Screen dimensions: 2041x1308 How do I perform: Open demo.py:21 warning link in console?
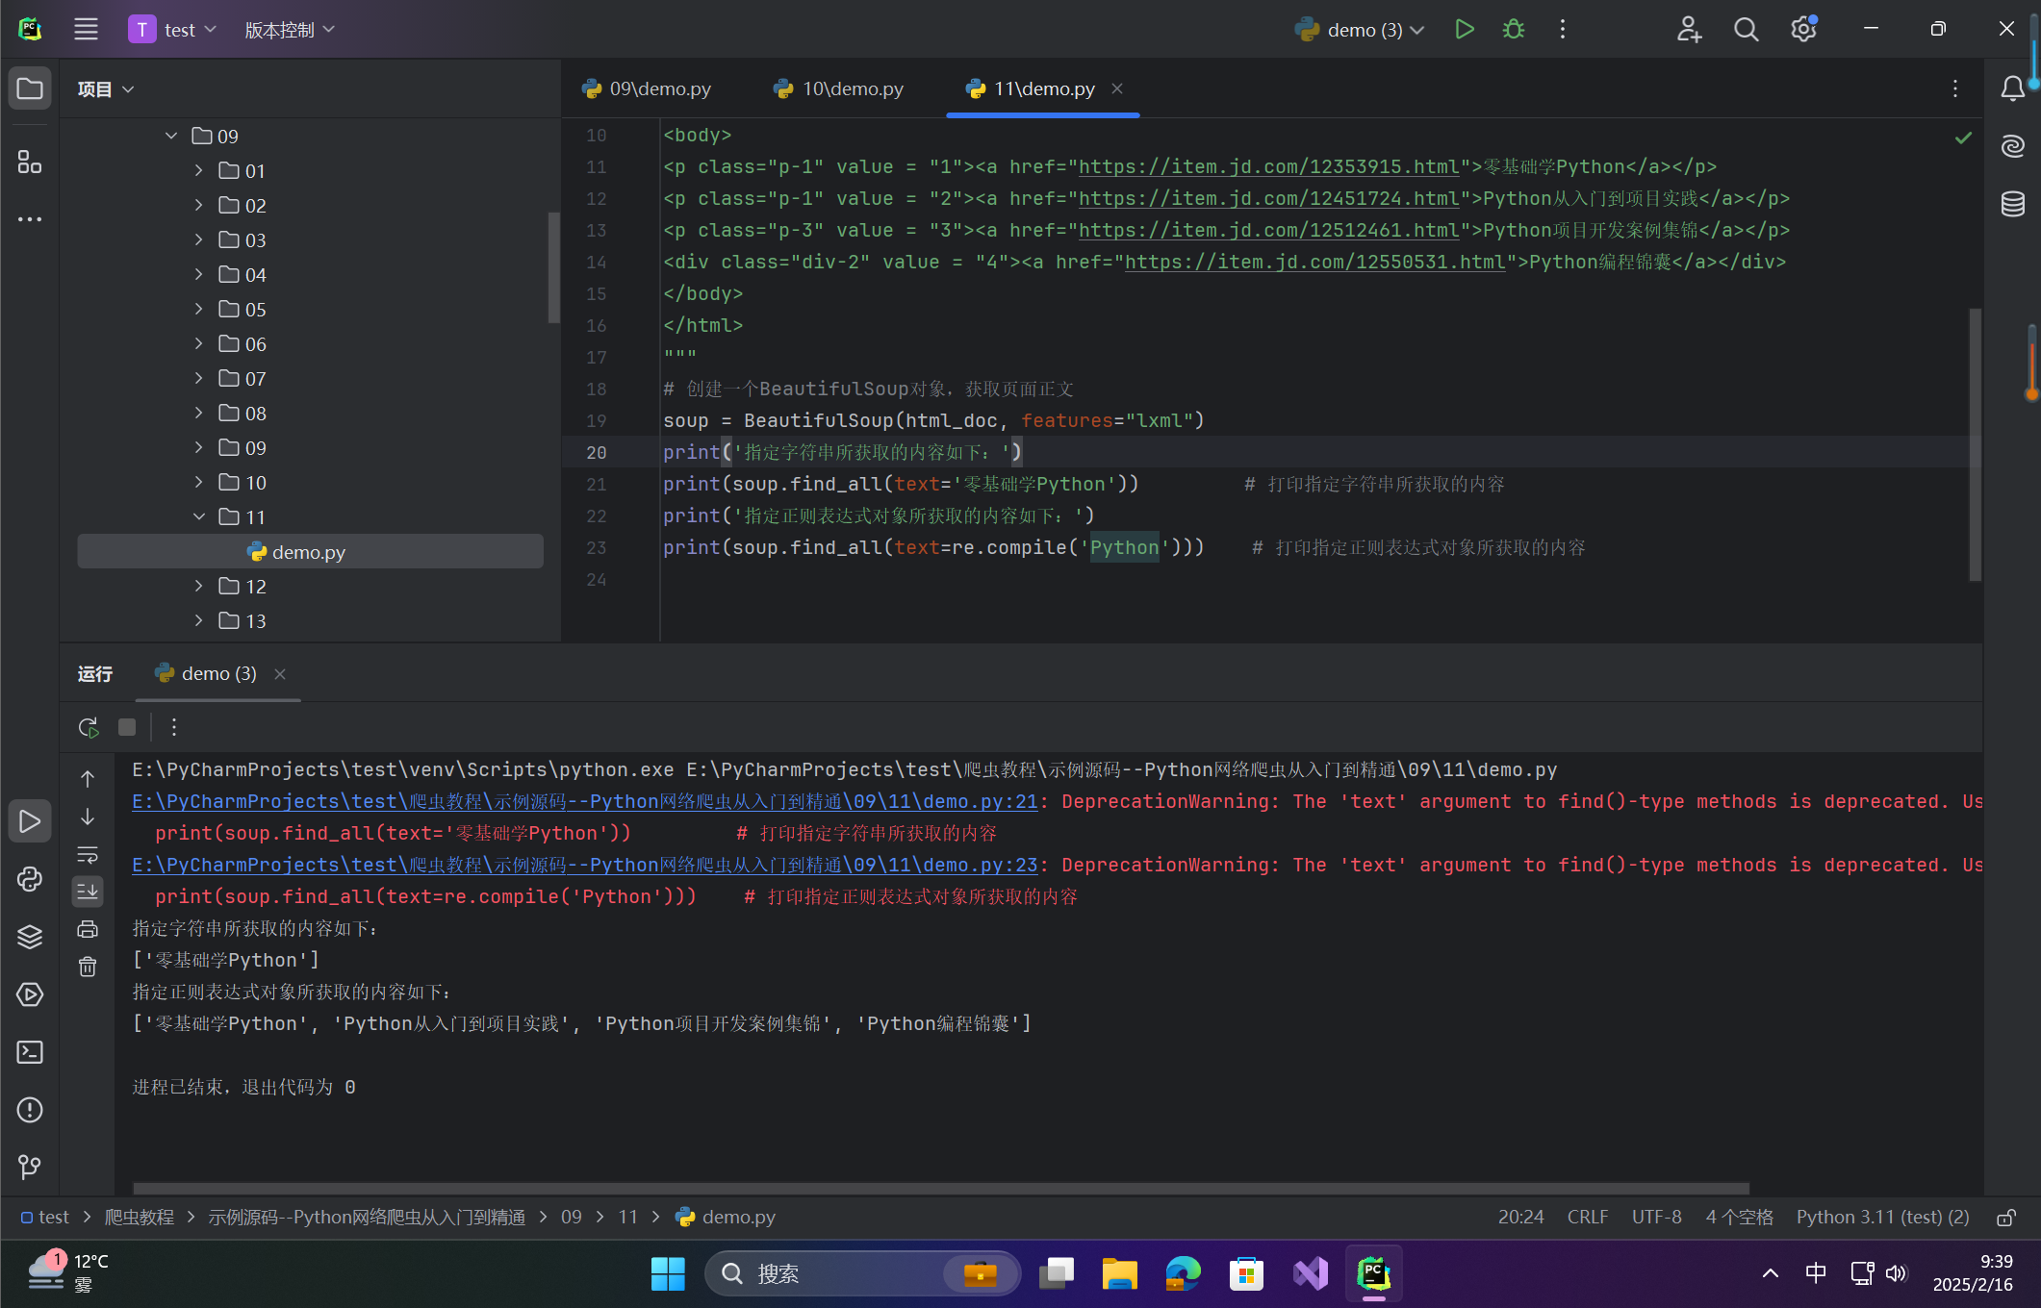pyautogui.click(x=585, y=801)
